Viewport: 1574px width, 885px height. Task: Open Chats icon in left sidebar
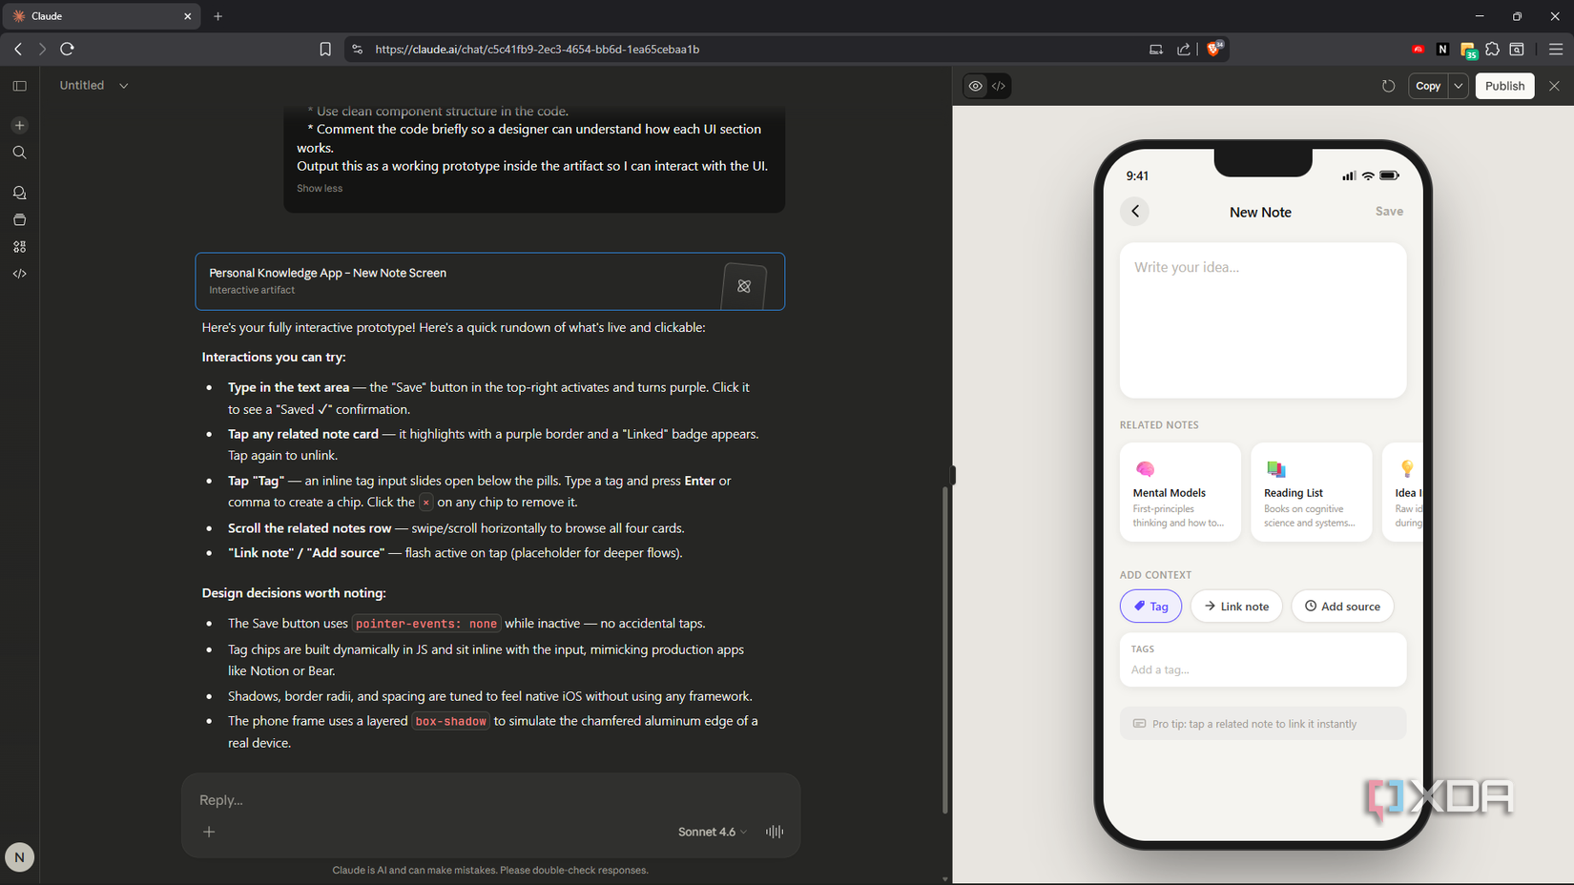point(19,193)
